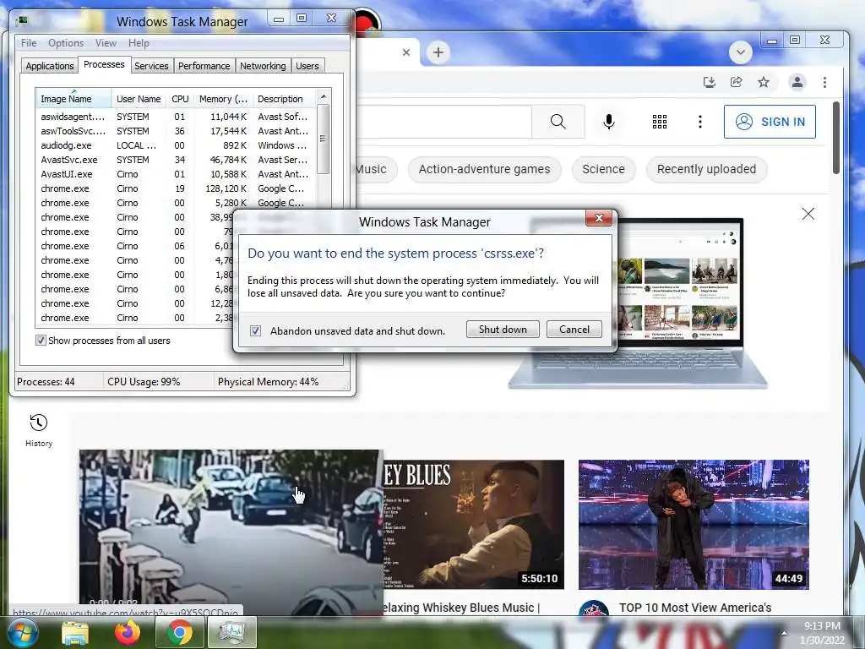
Task: Toggle Show processes from all users
Action: tap(41, 341)
